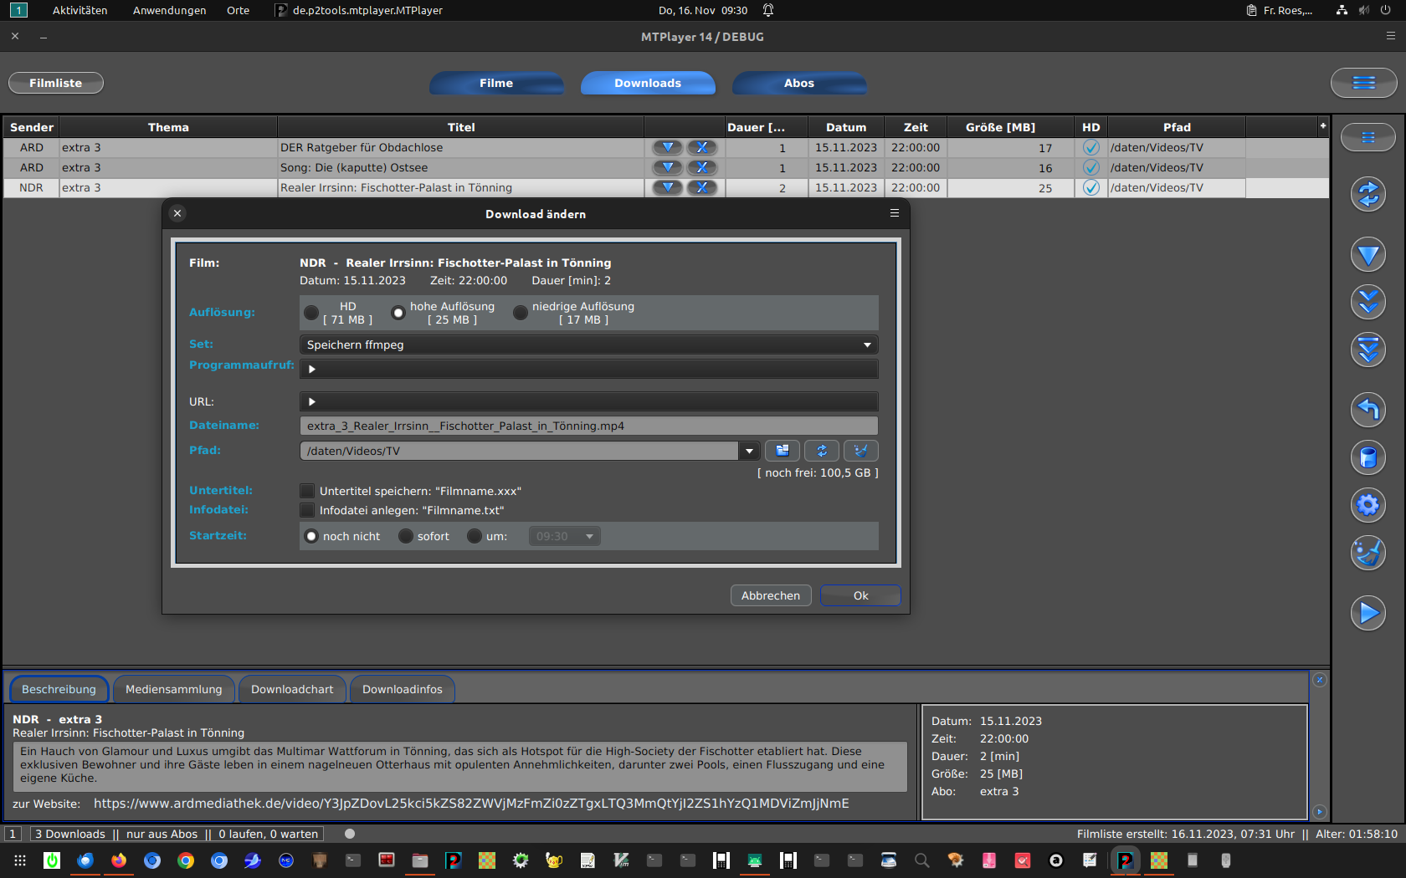Switch to the Abos tab
The width and height of the screenshot is (1406, 878).
(799, 83)
